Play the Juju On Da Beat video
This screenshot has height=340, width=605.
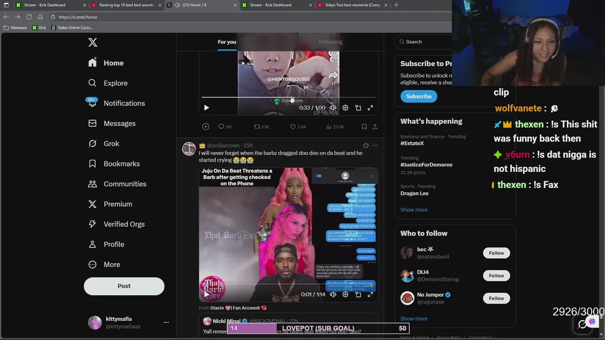[x=206, y=294]
